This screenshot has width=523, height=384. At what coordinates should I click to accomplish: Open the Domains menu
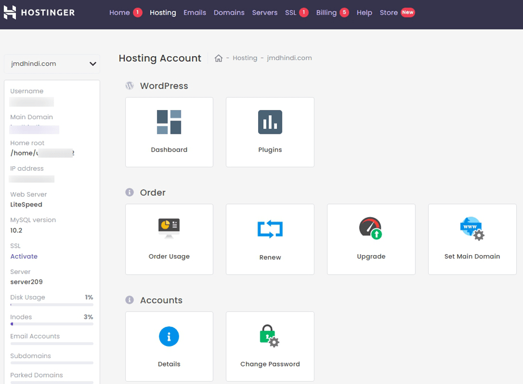pyautogui.click(x=229, y=12)
